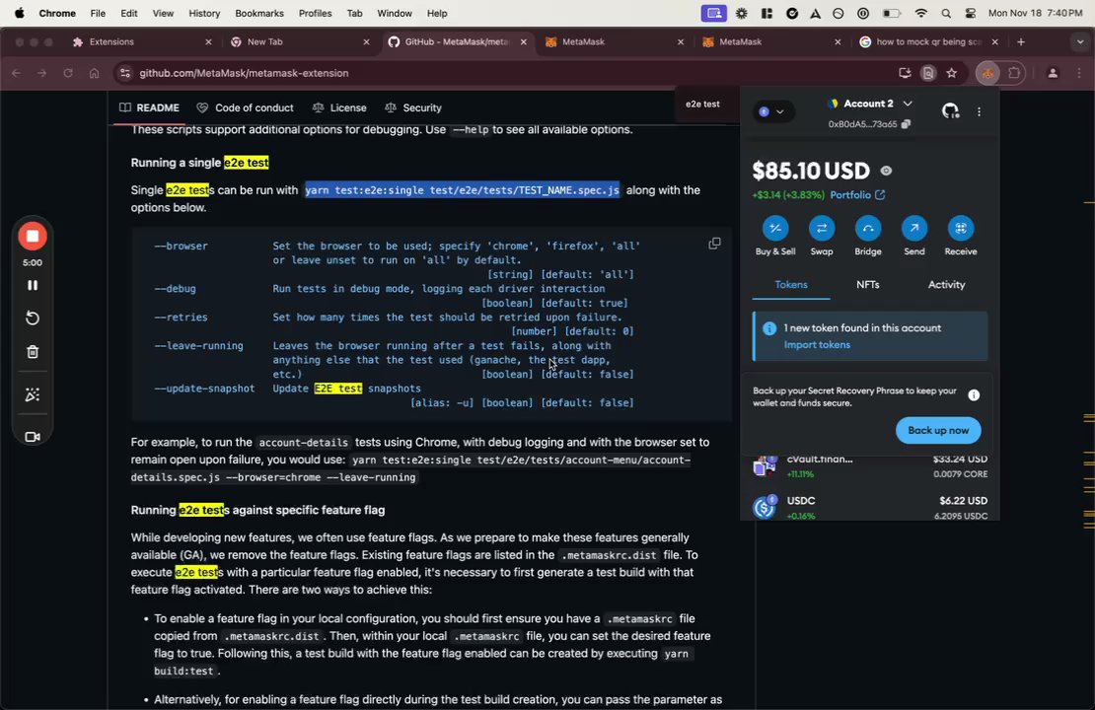Copy the options code block contents
This screenshot has height=710, width=1095.
714,244
